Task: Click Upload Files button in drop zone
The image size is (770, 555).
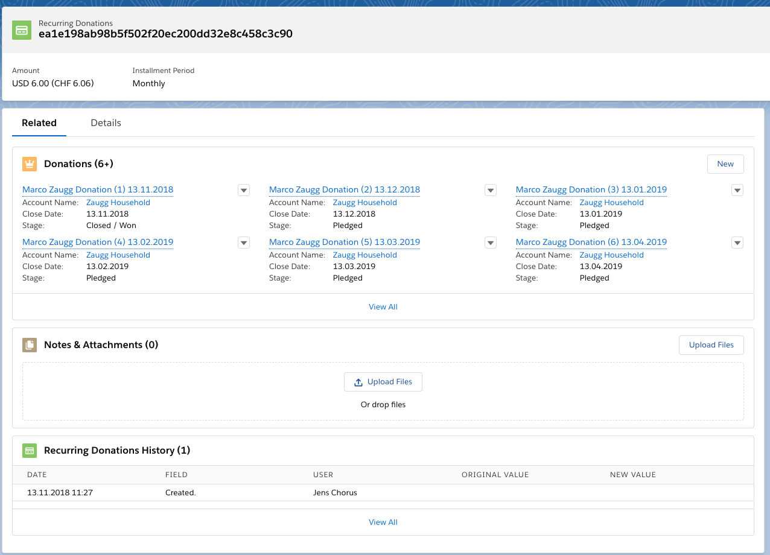Action: pyautogui.click(x=383, y=382)
